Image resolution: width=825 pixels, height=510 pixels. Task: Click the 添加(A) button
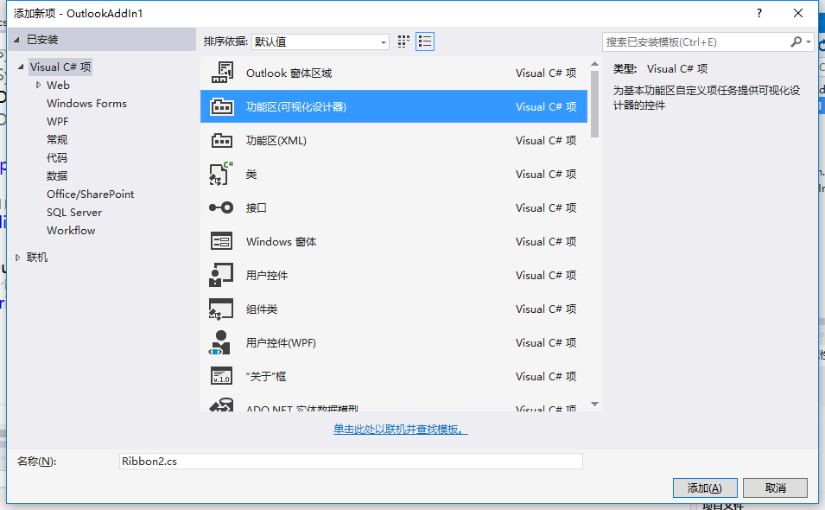tap(705, 488)
